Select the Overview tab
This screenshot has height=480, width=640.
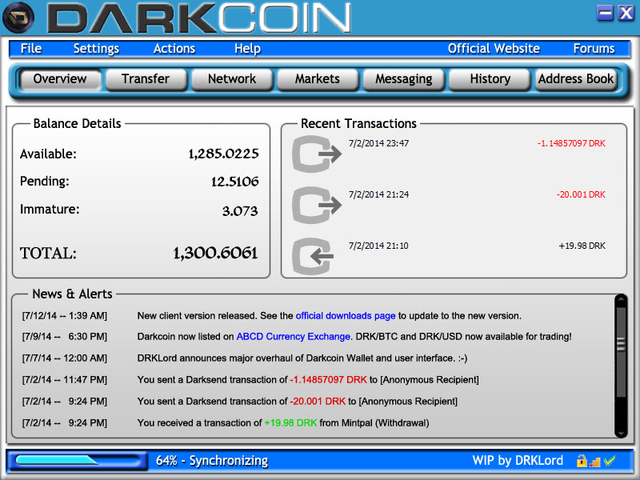click(60, 78)
